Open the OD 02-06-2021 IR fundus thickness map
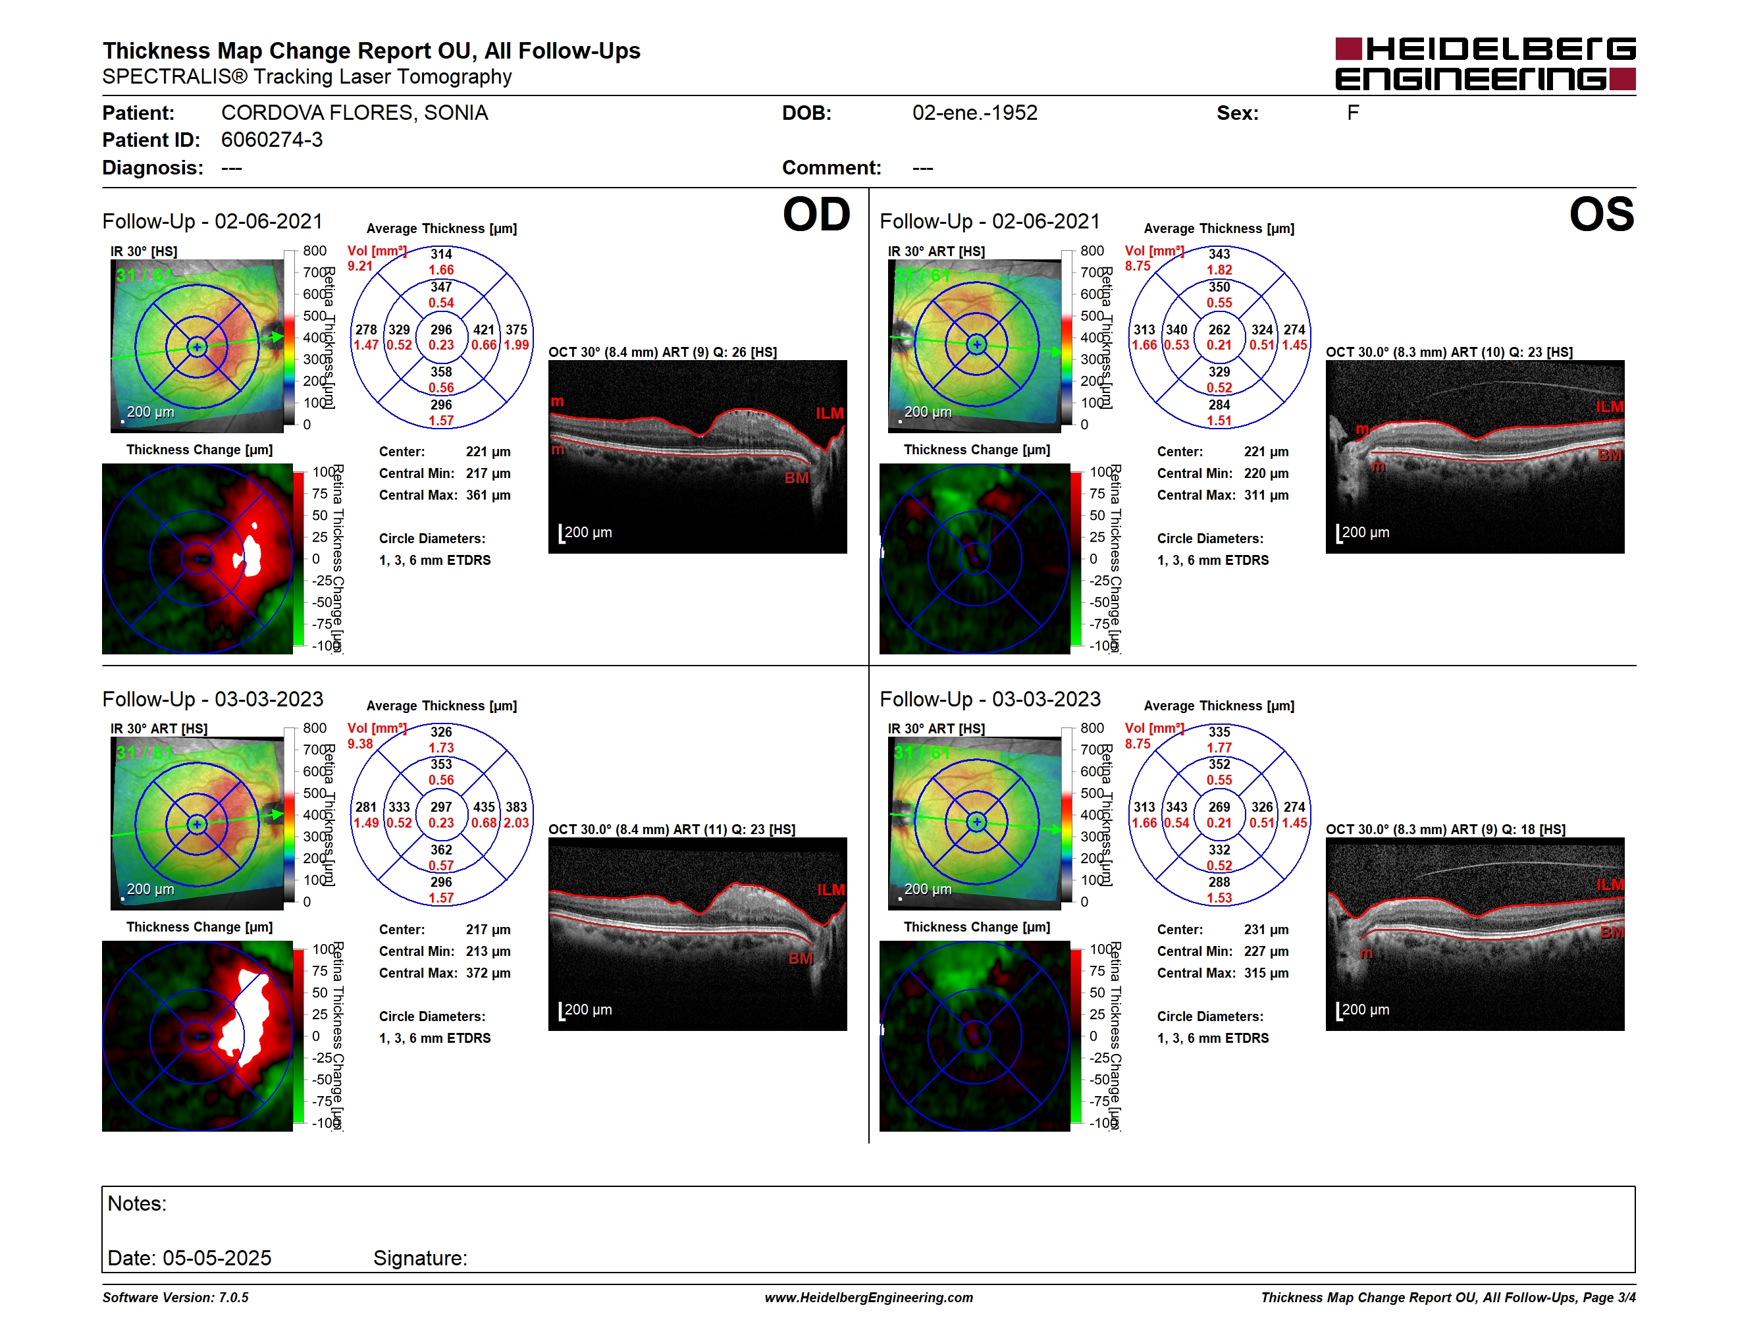Screen dimensions: 1738x1343 coord(197,346)
